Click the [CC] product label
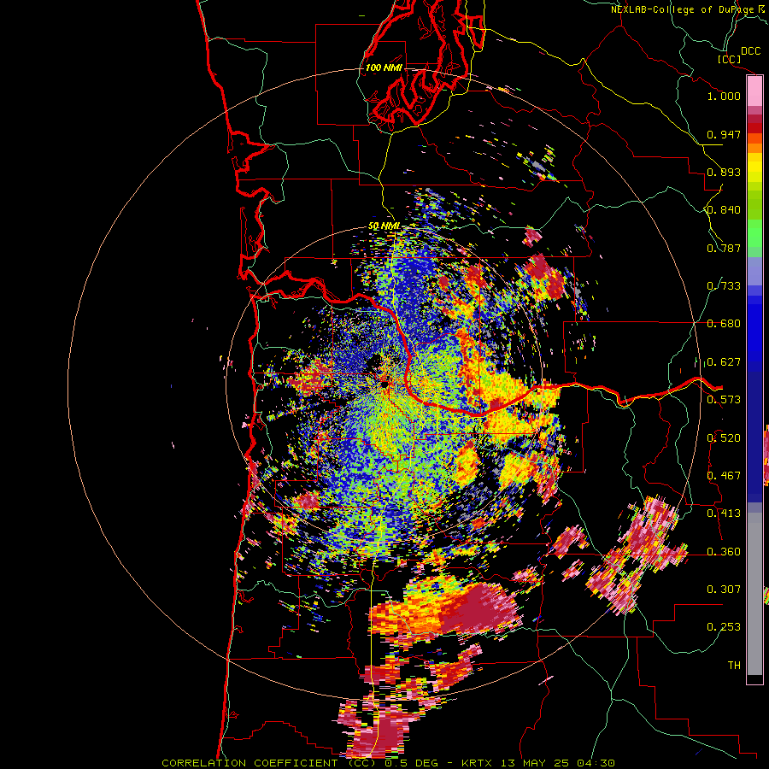The height and width of the screenshot is (769, 769). coord(729,59)
